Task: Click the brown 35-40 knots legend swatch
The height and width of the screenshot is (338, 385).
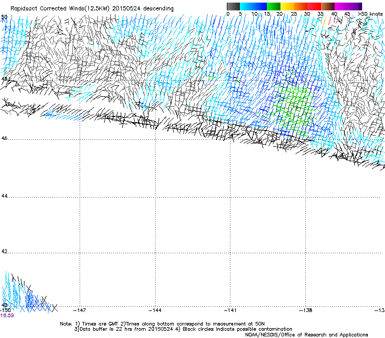Action: pos(328,6)
